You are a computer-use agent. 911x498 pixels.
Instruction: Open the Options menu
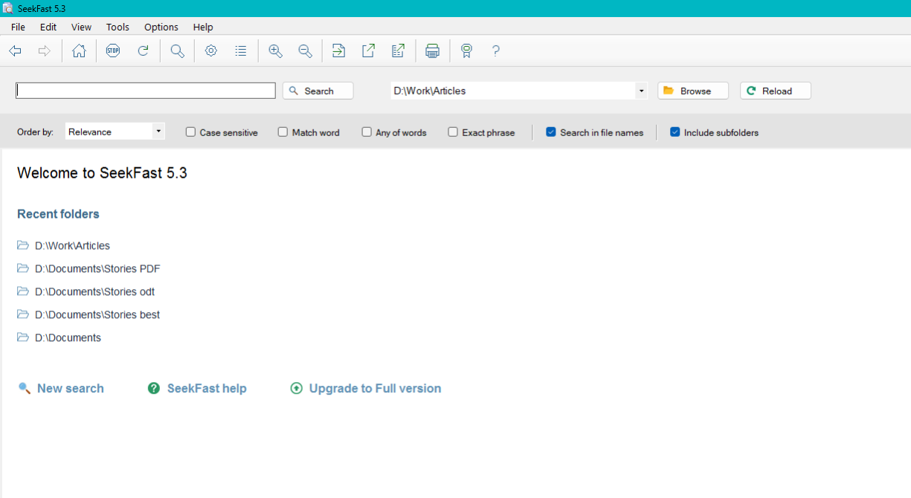click(161, 27)
